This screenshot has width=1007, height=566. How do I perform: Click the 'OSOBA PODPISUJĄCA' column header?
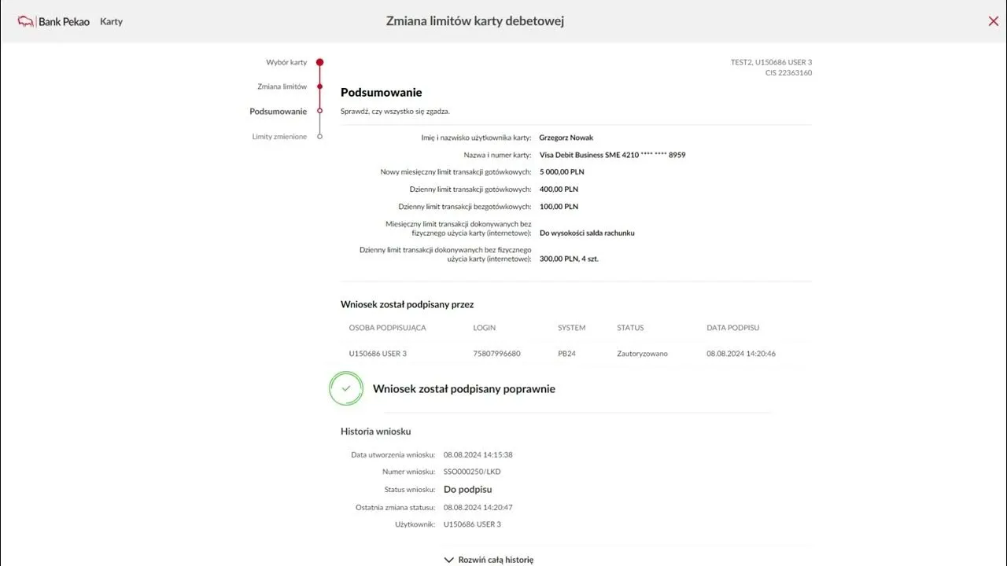point(387,328)
